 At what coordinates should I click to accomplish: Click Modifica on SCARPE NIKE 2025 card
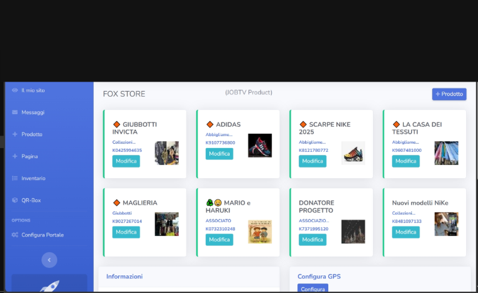(313, 161)
